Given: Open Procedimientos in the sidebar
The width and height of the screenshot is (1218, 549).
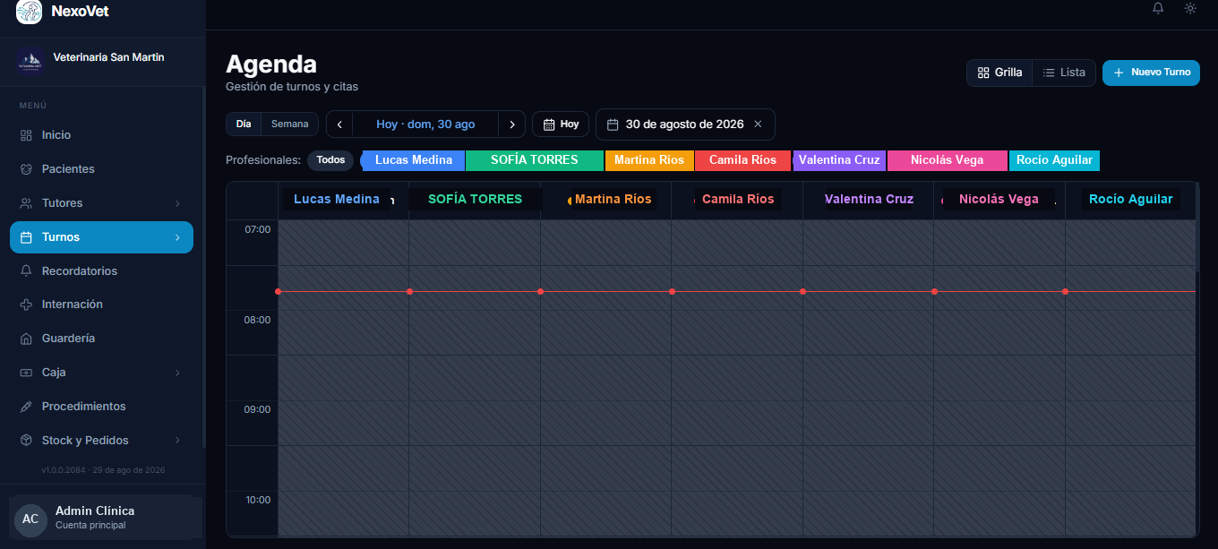Looking at the screenshot, I should pos(101,407).
